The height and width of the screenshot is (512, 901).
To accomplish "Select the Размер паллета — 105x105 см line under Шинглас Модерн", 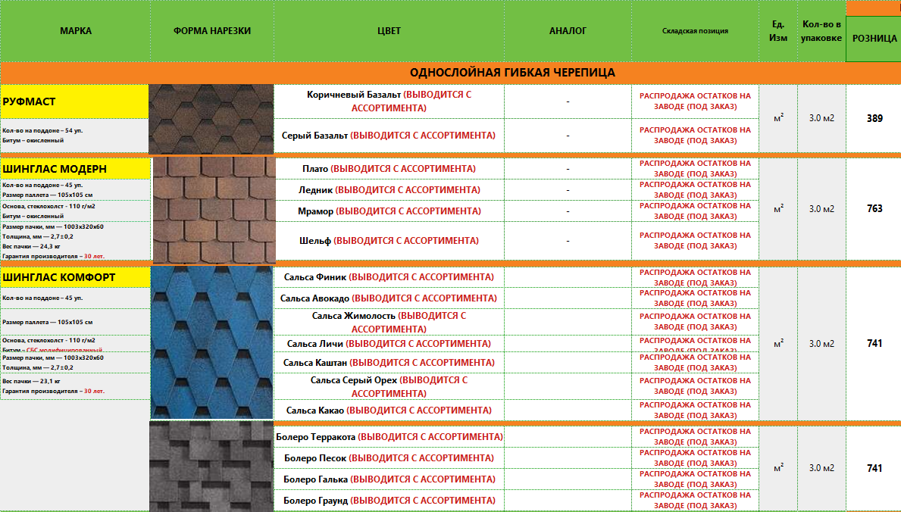I will 47,195.
